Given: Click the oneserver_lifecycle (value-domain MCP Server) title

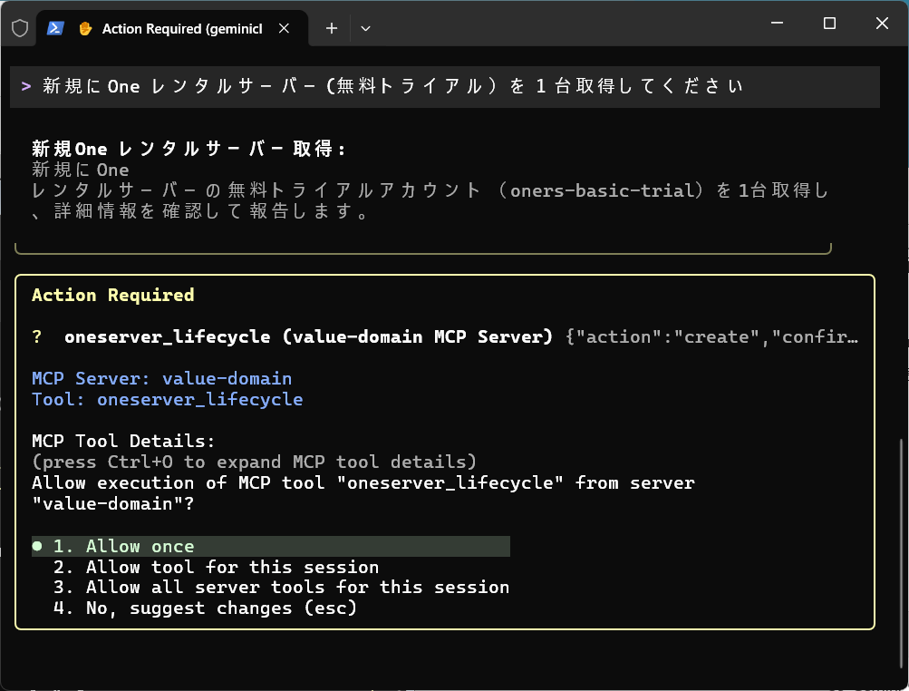Looking at the screenshot, I should [x=308, y=336].
